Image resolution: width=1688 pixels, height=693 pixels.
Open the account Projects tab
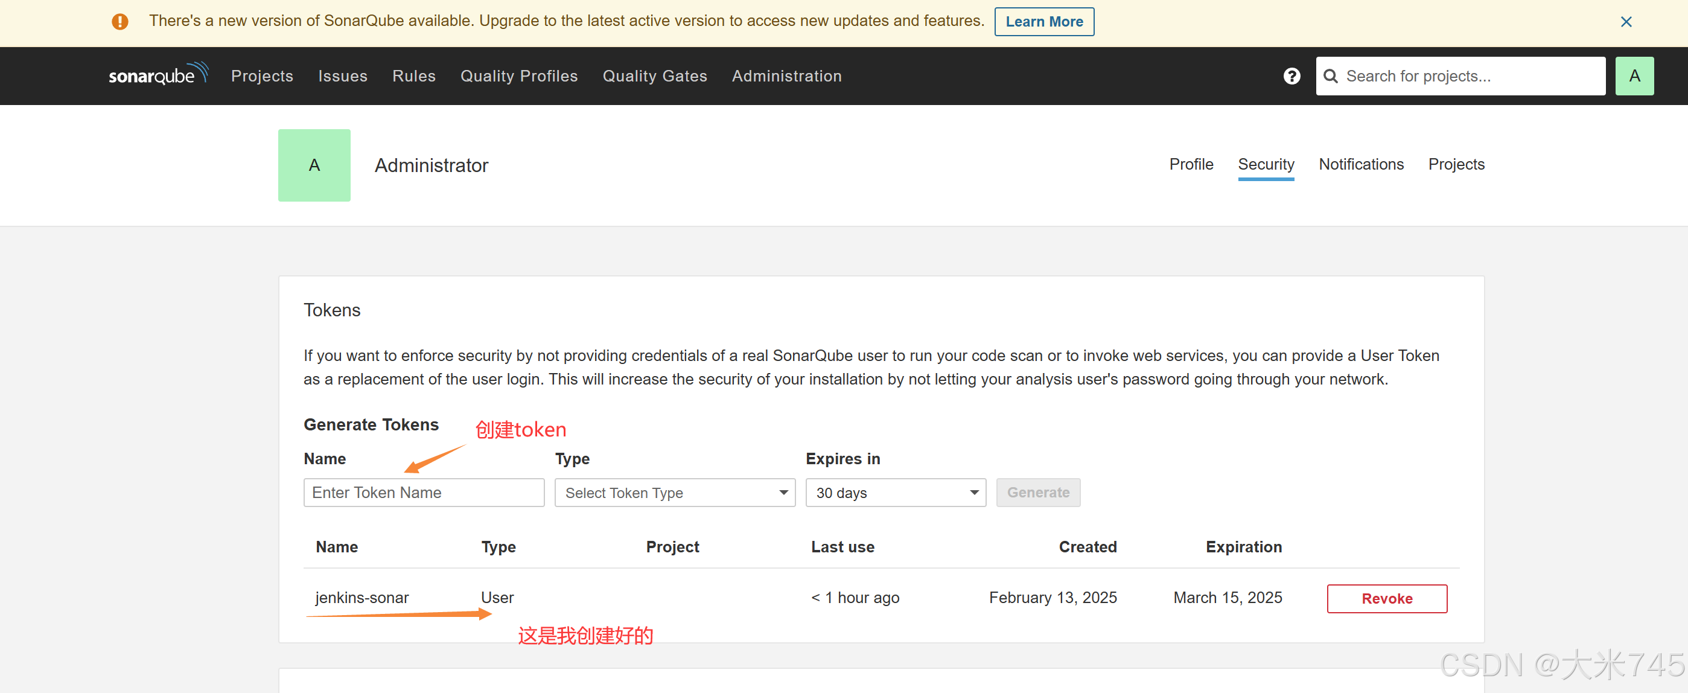click(1456, 165)
